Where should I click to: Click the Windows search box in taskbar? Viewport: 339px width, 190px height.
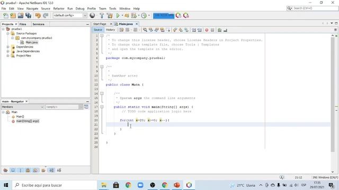click(x=55, y=185)
